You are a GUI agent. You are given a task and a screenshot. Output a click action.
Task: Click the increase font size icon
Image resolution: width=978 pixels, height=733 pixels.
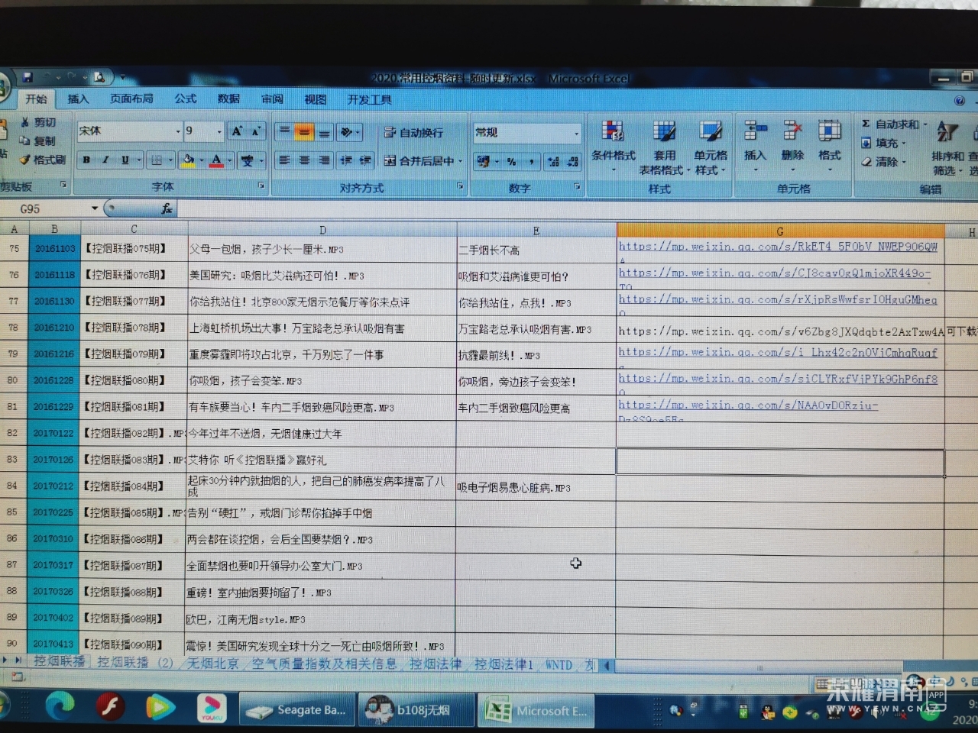[237, 131]
